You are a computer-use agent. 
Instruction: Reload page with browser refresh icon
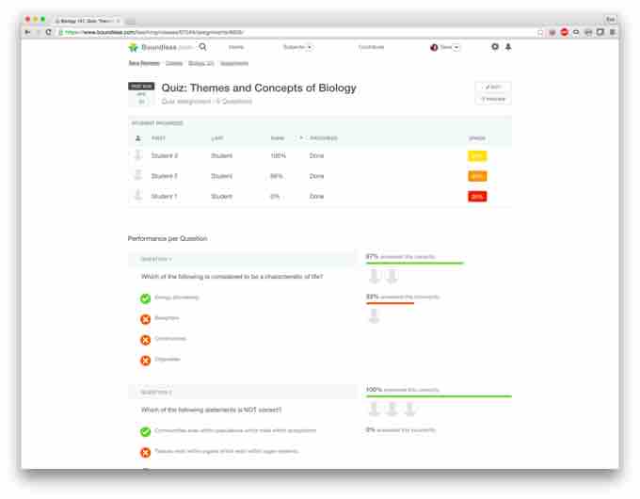49,32
